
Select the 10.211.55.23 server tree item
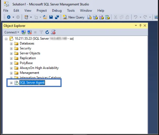point(44,38)
